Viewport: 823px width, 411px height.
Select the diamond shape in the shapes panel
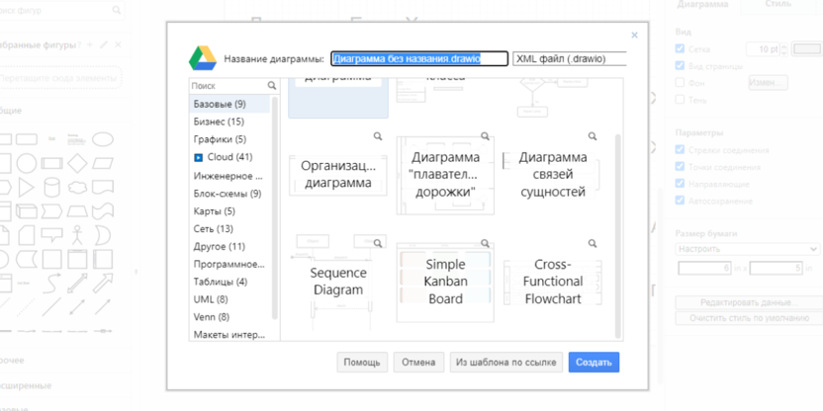point(77,163)
